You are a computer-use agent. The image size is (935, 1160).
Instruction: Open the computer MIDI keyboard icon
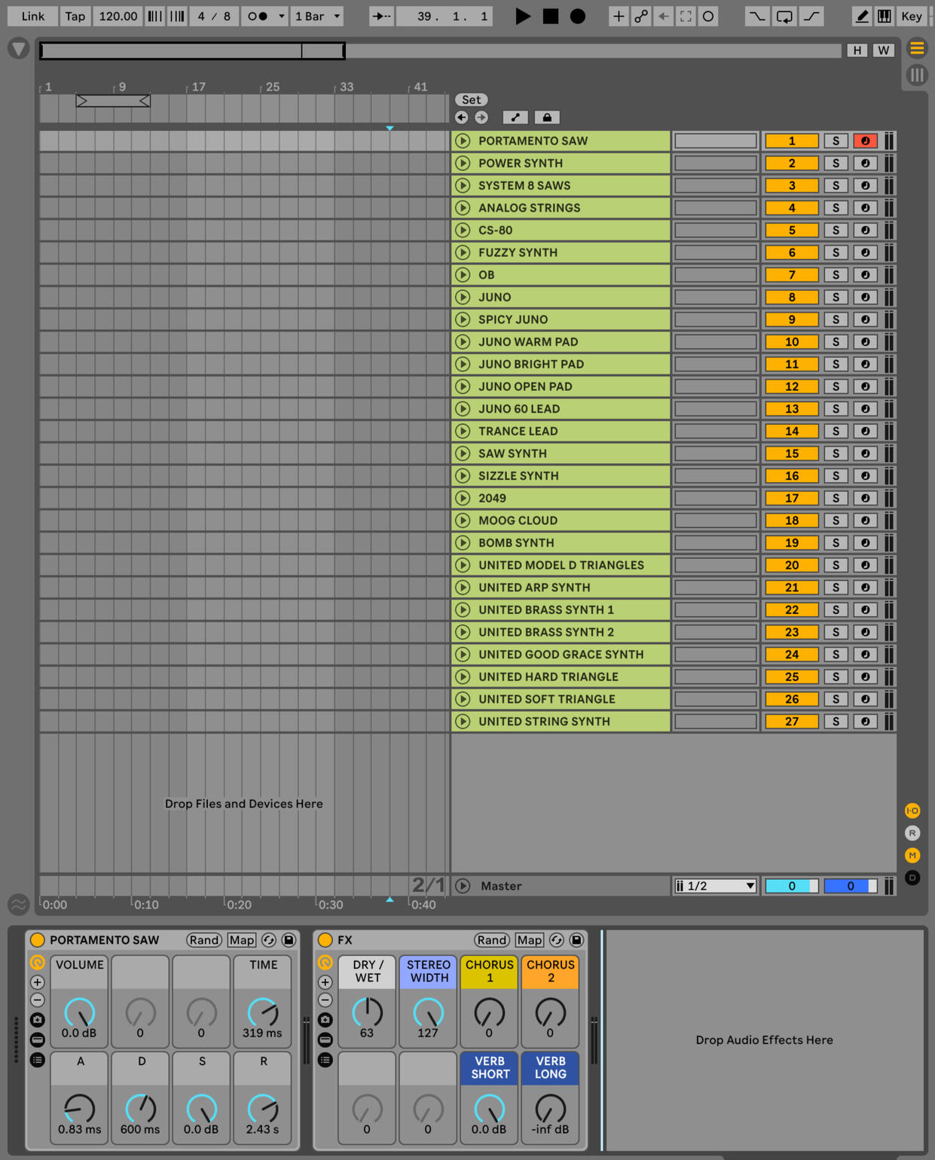[885, 16]
